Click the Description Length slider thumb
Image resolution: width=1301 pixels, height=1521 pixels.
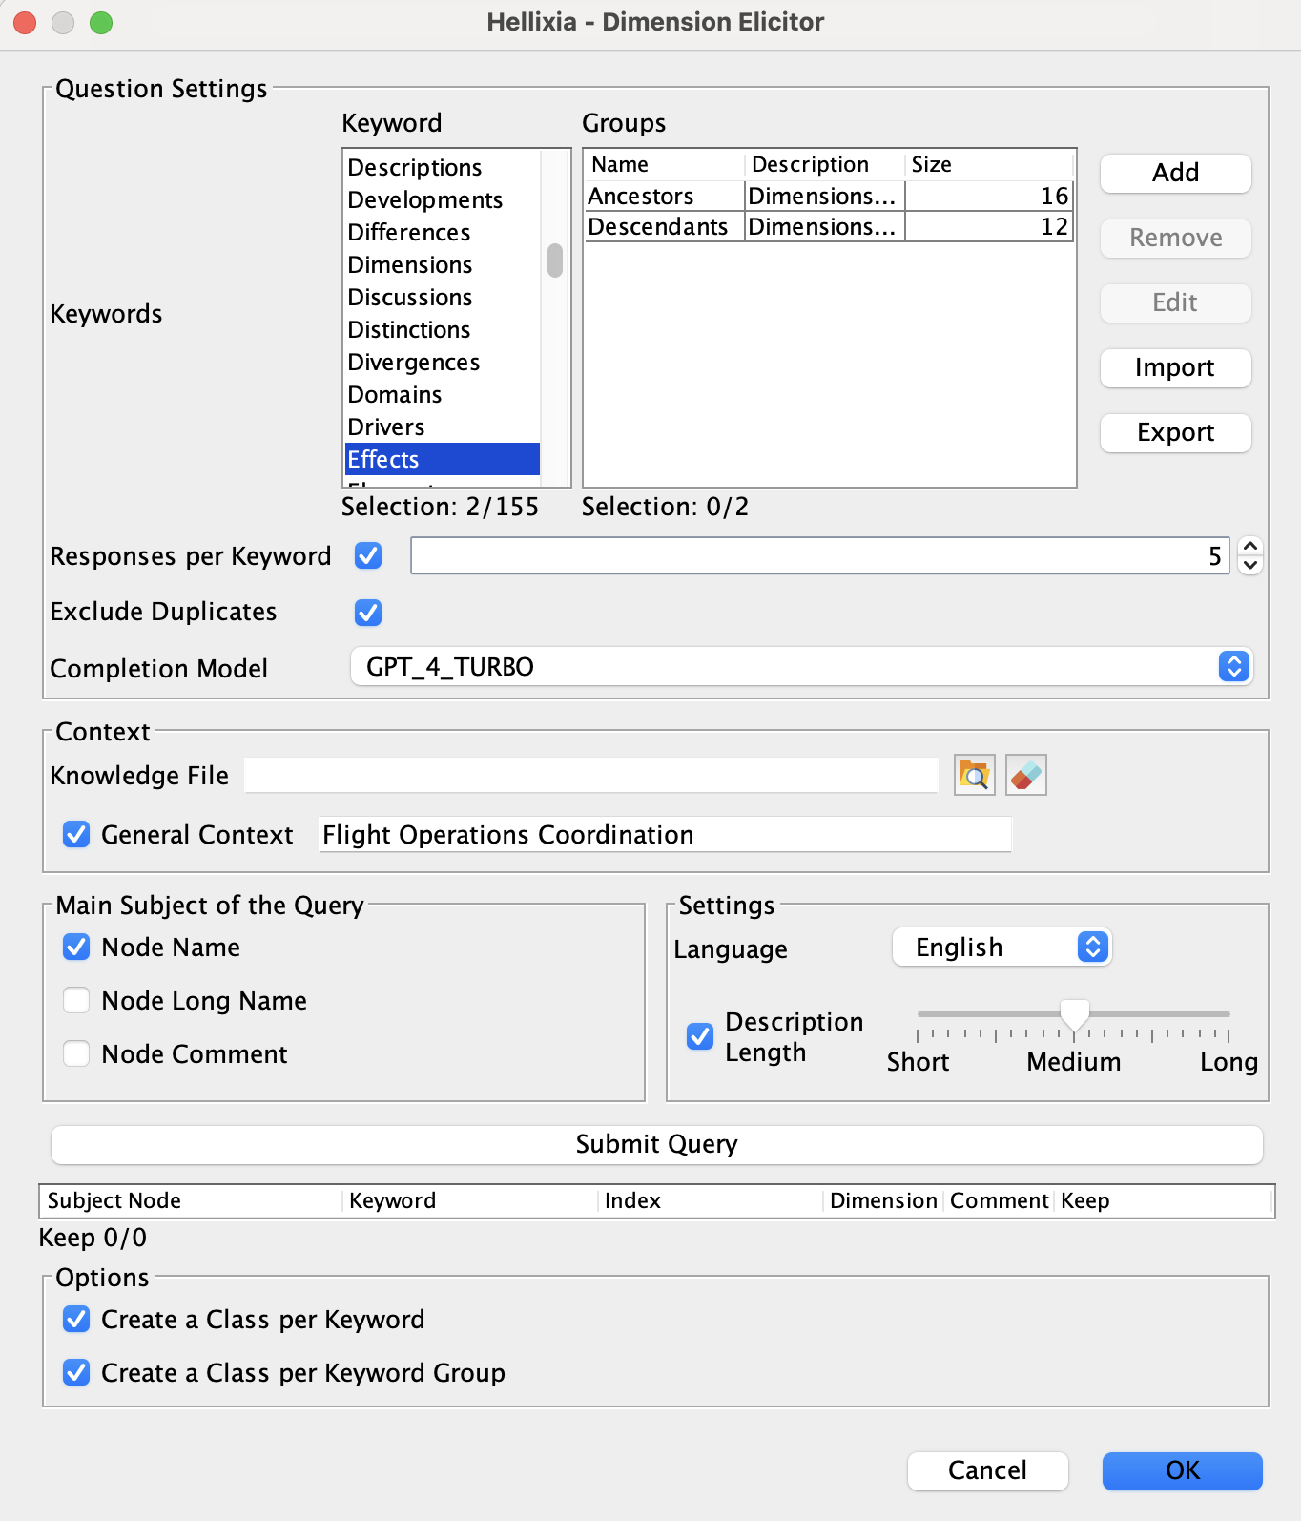click(x=1074, y=1015)
